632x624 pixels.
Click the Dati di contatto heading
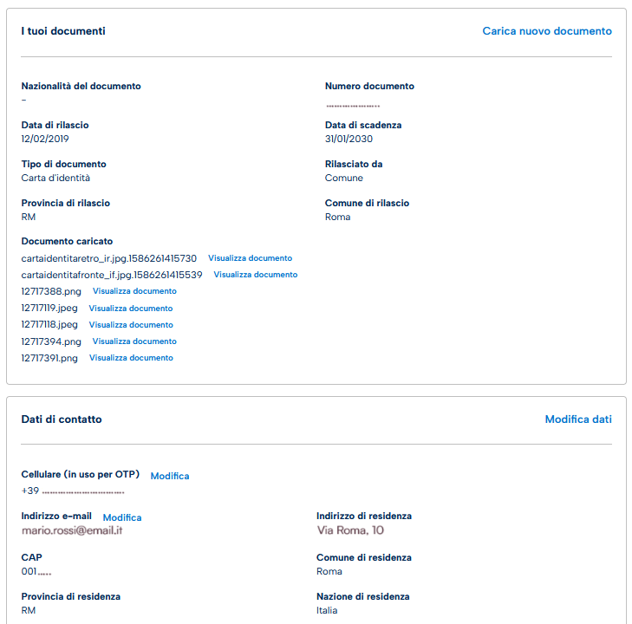coord(62,419)
